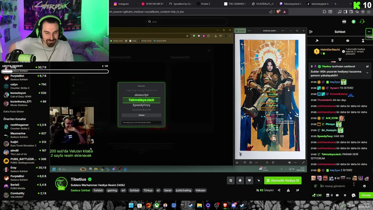Screen dimensions: 373x210
Task: Click the hourglass slow-mode icon
Action: [x=363, y=41]
